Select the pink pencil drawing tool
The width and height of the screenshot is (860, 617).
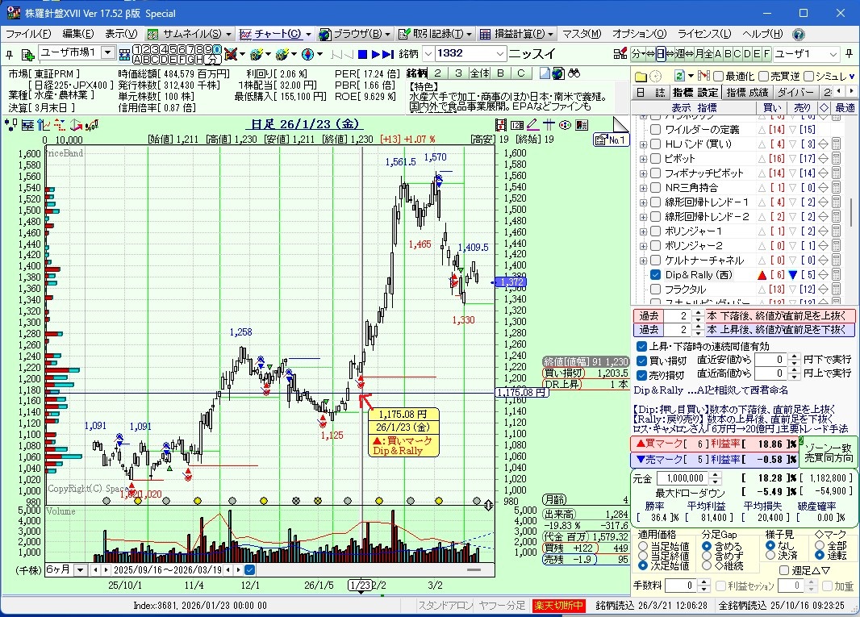pyautogui.click(x=532, y=125)
